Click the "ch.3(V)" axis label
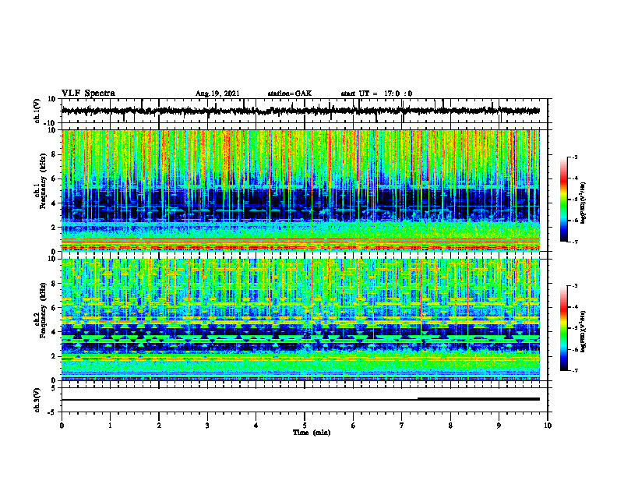The image size is (617, 477). pyautogui.click(x=37, y=400)
